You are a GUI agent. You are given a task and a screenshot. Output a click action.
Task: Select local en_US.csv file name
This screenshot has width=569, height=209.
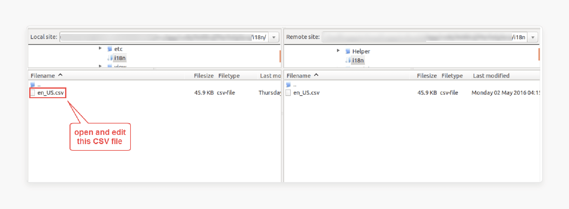pyautogui.click(x=50, y=93)
